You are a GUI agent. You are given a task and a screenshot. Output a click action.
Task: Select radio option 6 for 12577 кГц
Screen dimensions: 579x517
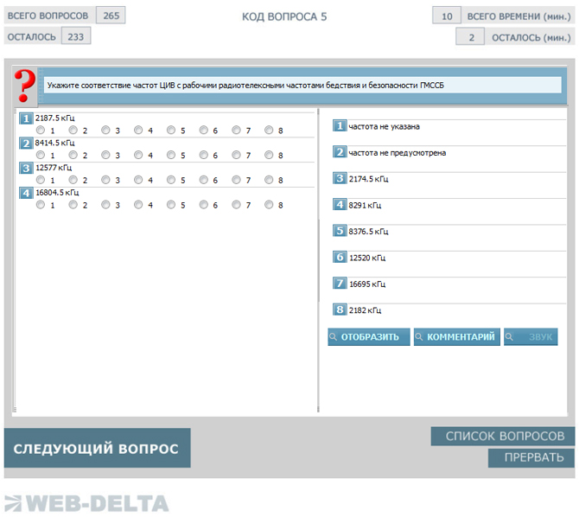coord(203,180)
